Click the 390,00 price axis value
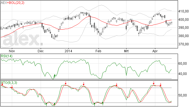This screenshot has width=191, height=107. click(x=184, y=28)
